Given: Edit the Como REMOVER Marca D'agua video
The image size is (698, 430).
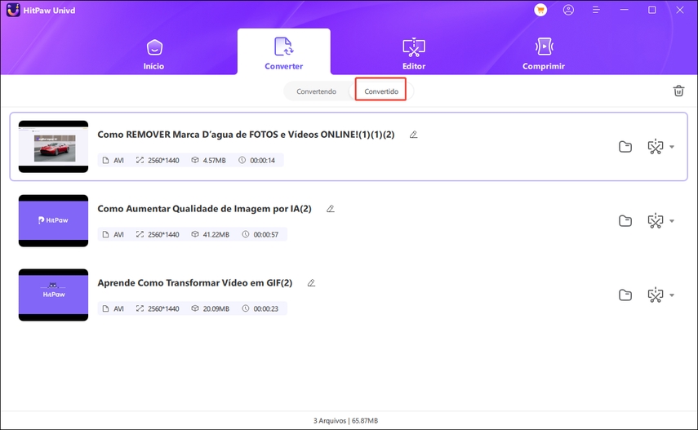Looking at the screenshot, I should click(656, 147).
